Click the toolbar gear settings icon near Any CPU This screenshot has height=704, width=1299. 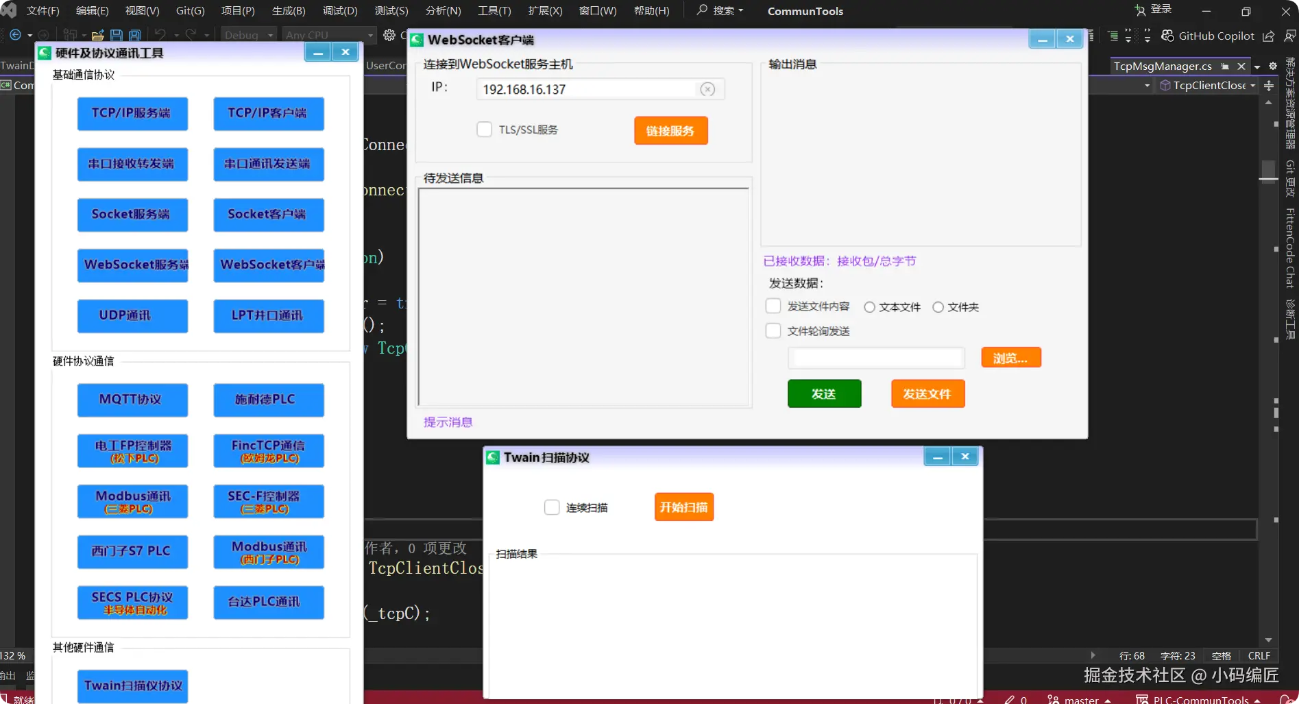[389, 35]
